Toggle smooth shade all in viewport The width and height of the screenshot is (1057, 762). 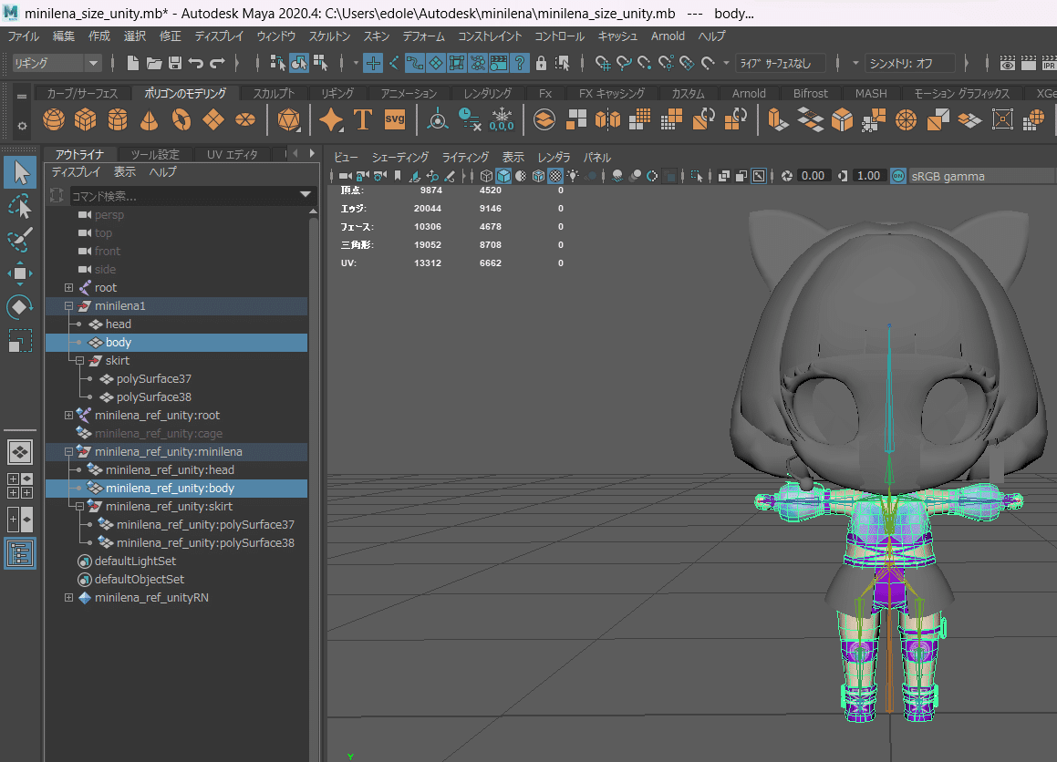pos(503,176)
